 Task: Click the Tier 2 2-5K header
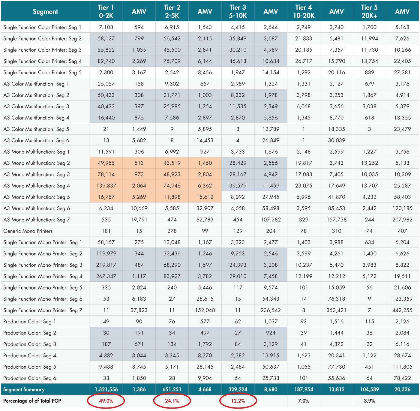click(172, 11)
